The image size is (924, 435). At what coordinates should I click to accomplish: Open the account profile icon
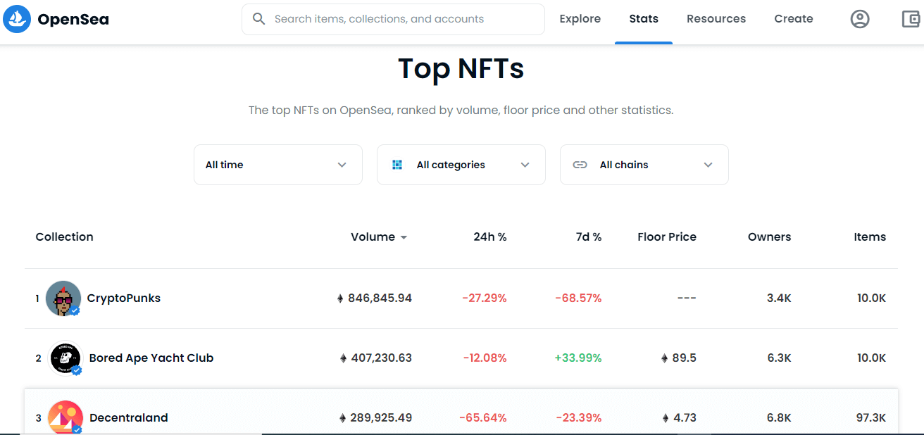[860, 19]
